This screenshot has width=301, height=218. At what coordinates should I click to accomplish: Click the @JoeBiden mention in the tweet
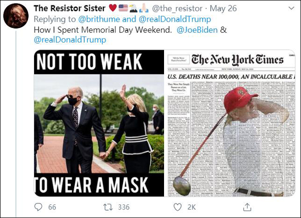[197, 30]
